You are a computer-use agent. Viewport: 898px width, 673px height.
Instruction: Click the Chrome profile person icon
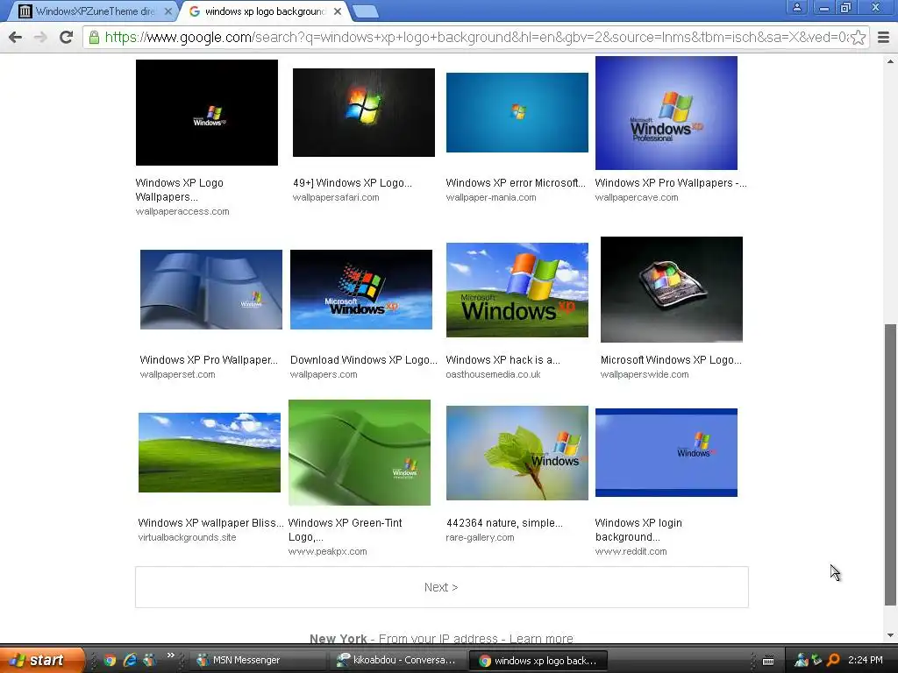[796, 7]
